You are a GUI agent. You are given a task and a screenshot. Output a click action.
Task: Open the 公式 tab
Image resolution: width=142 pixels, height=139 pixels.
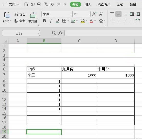click(120, 4)
